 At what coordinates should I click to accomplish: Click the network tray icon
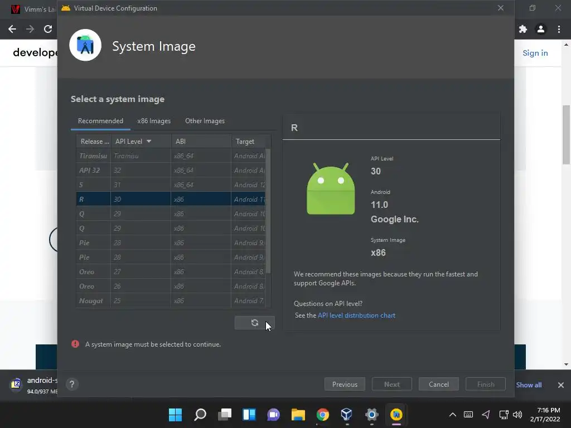point(504,415)
